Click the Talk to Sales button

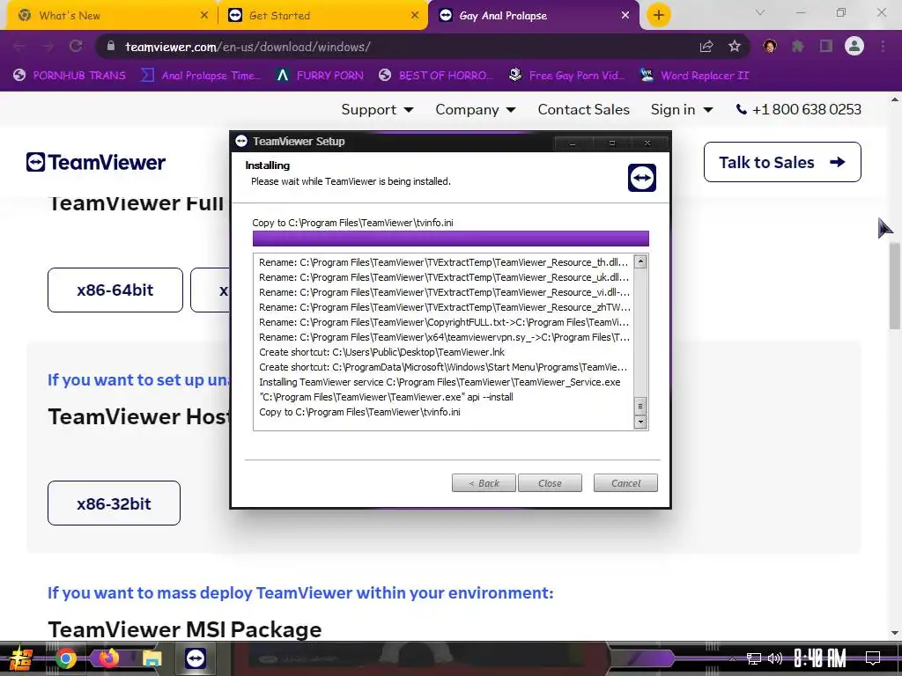point(782,162)
